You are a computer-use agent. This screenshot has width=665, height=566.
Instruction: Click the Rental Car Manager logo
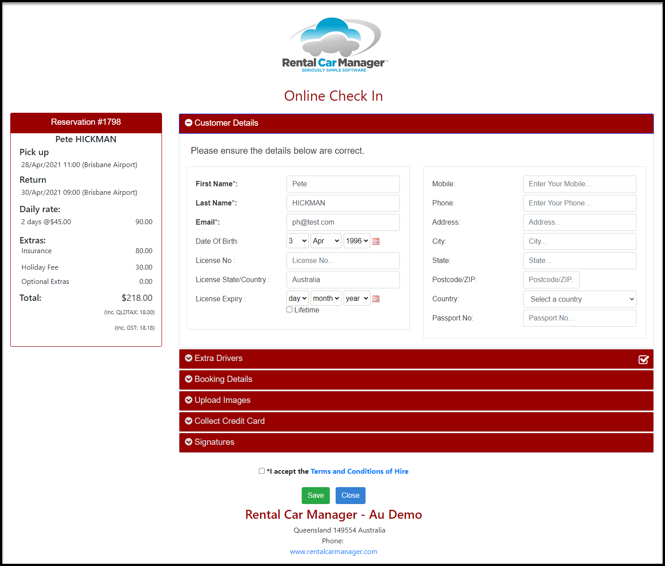(x=335, y=45)
